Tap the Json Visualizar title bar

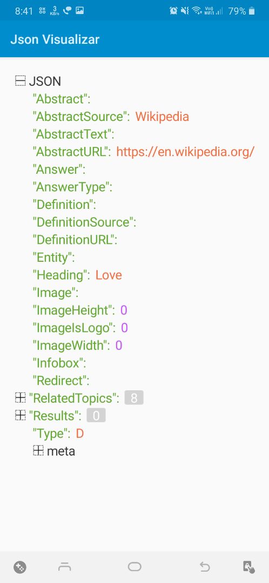tap(134, 39)
